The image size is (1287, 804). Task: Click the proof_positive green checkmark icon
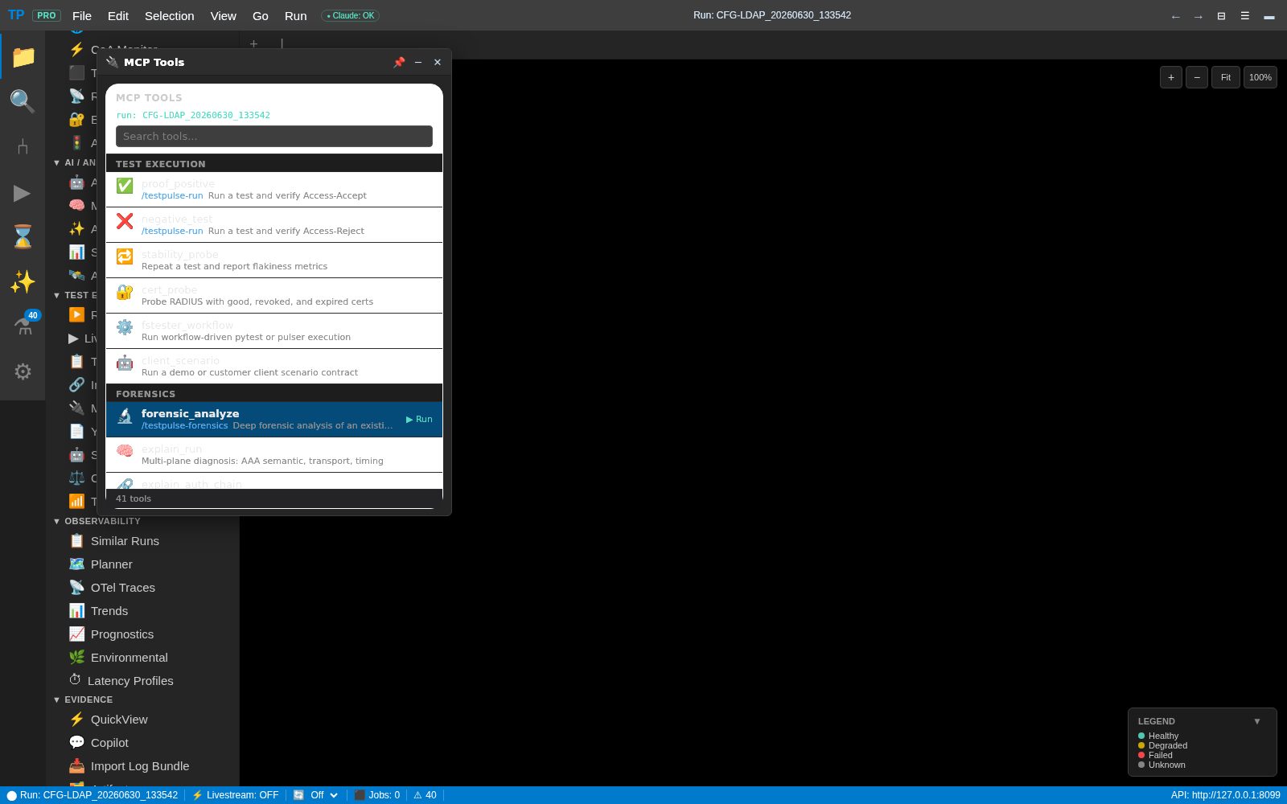pyautogui.click(x=125, y=186)
